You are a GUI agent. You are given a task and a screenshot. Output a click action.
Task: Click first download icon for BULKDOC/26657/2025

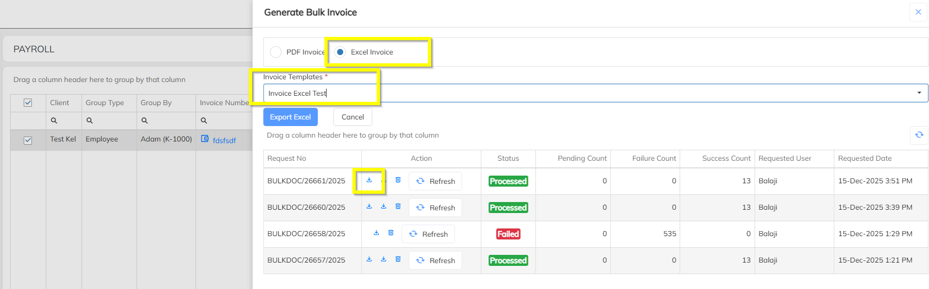tap(369, 259)
